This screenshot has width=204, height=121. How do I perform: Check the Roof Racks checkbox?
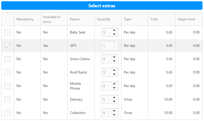(8, 72)
